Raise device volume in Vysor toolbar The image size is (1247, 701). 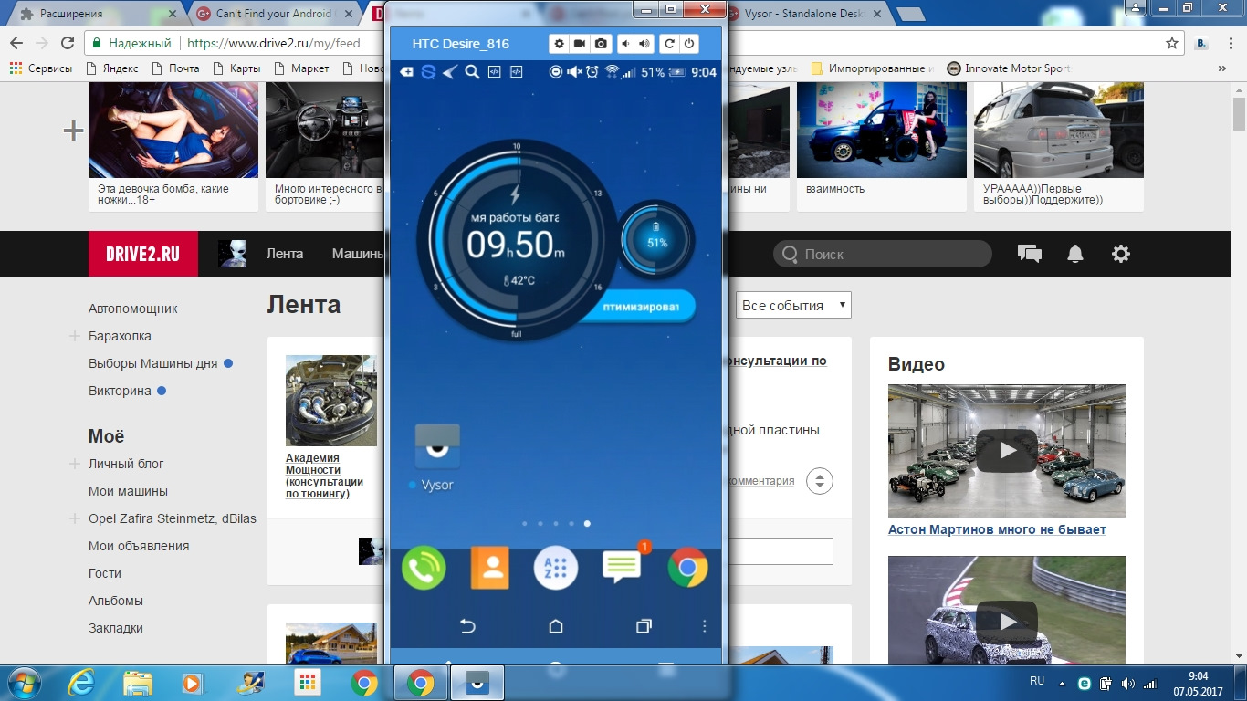644,44
